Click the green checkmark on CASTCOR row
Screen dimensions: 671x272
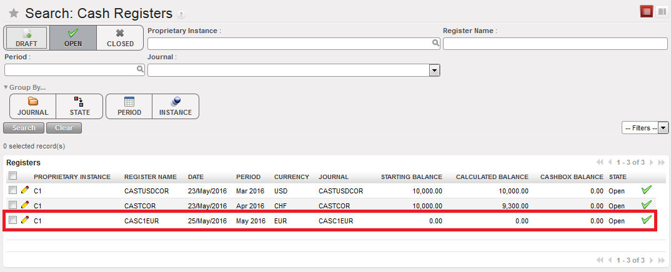[647, 205]
